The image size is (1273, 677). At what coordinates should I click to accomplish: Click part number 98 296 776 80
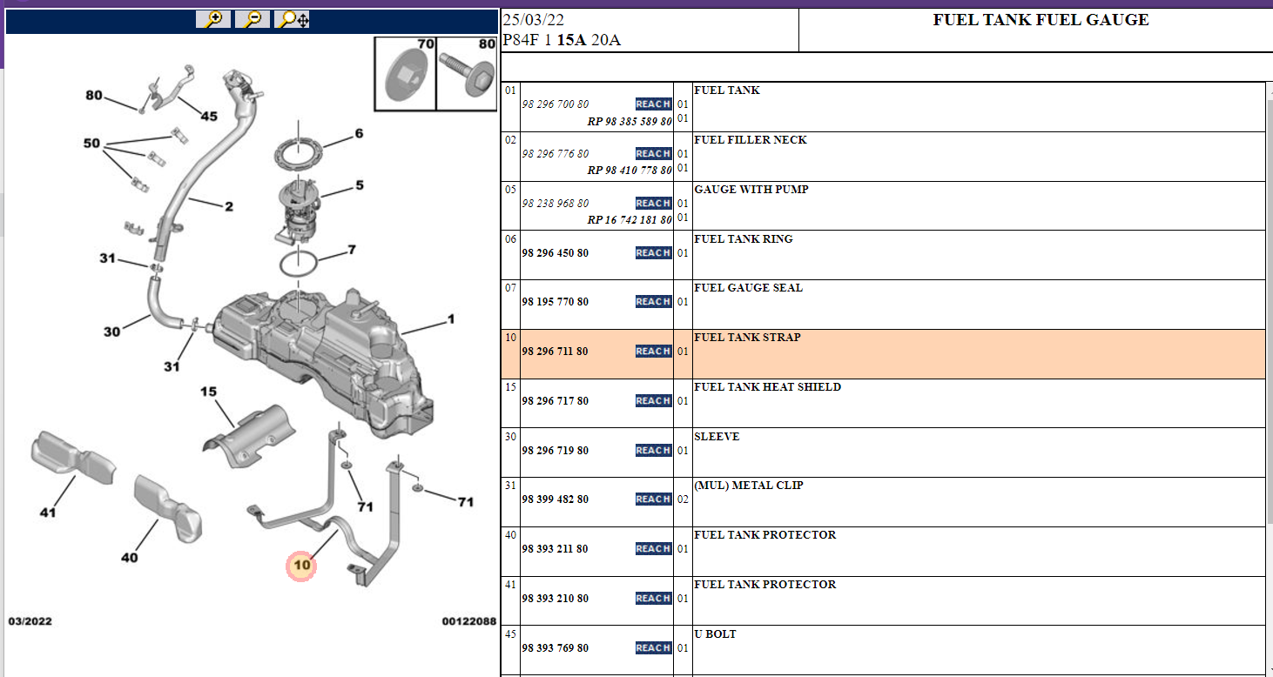pos(556,154)
